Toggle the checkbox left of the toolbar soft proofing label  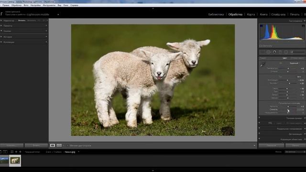coord(67,145)
